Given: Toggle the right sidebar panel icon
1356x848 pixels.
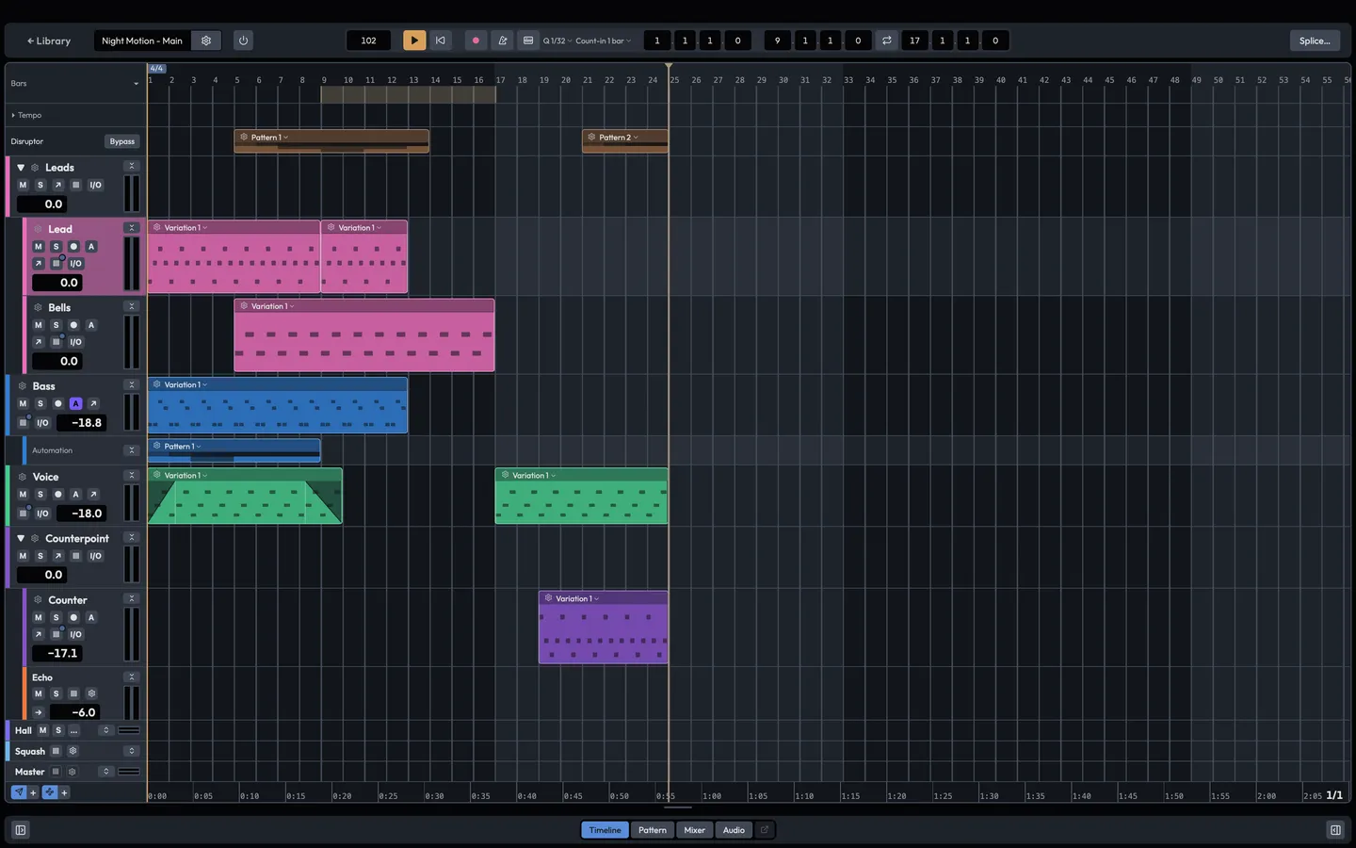Looking at the screenshot, I should click(1335, 830).
